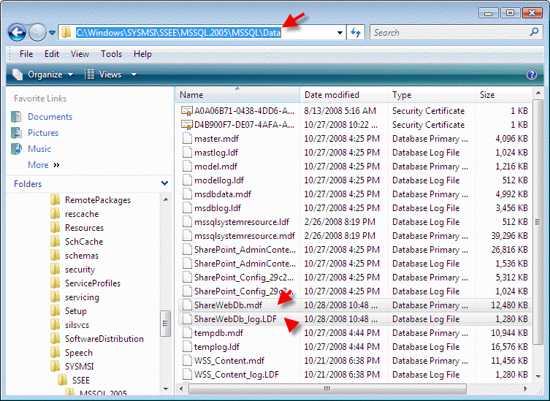
Task: Click the folder icon in address bar
Action: [66, 33]
